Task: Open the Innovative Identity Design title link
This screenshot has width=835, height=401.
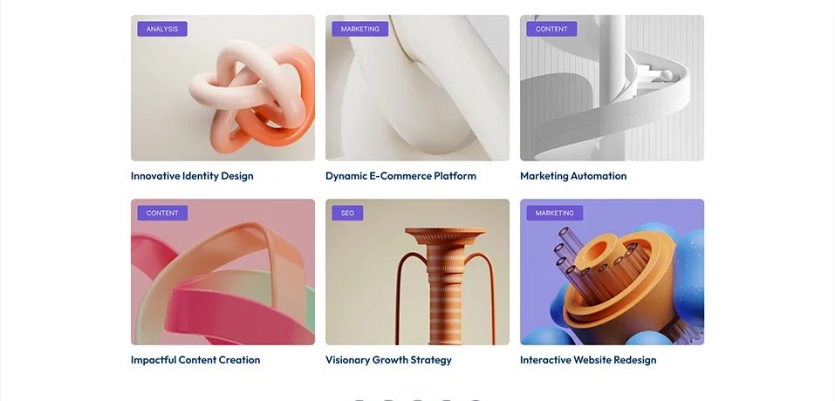Action: tap(192, 175)
